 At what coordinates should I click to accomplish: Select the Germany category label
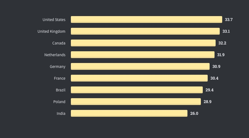(x=57, y=67)
